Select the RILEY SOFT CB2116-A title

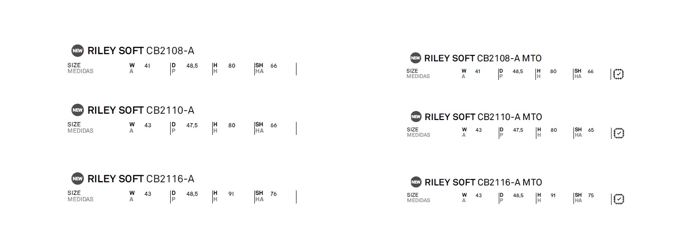coord(141,179)
